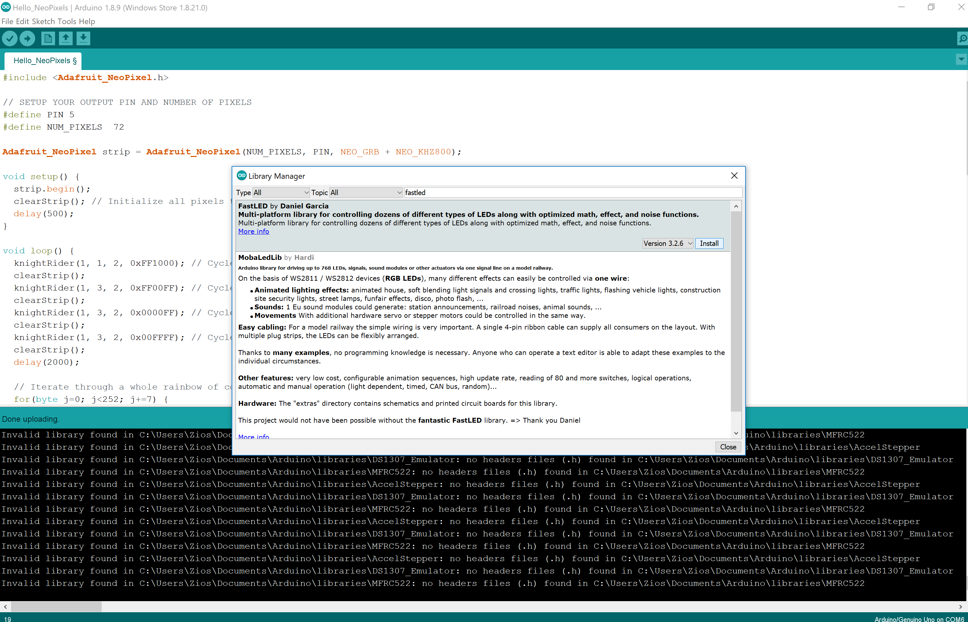Viewport: 968px width, 622px height.
Task: Click the console horizontal scrollbar thumb
Action: click(56, 607)
